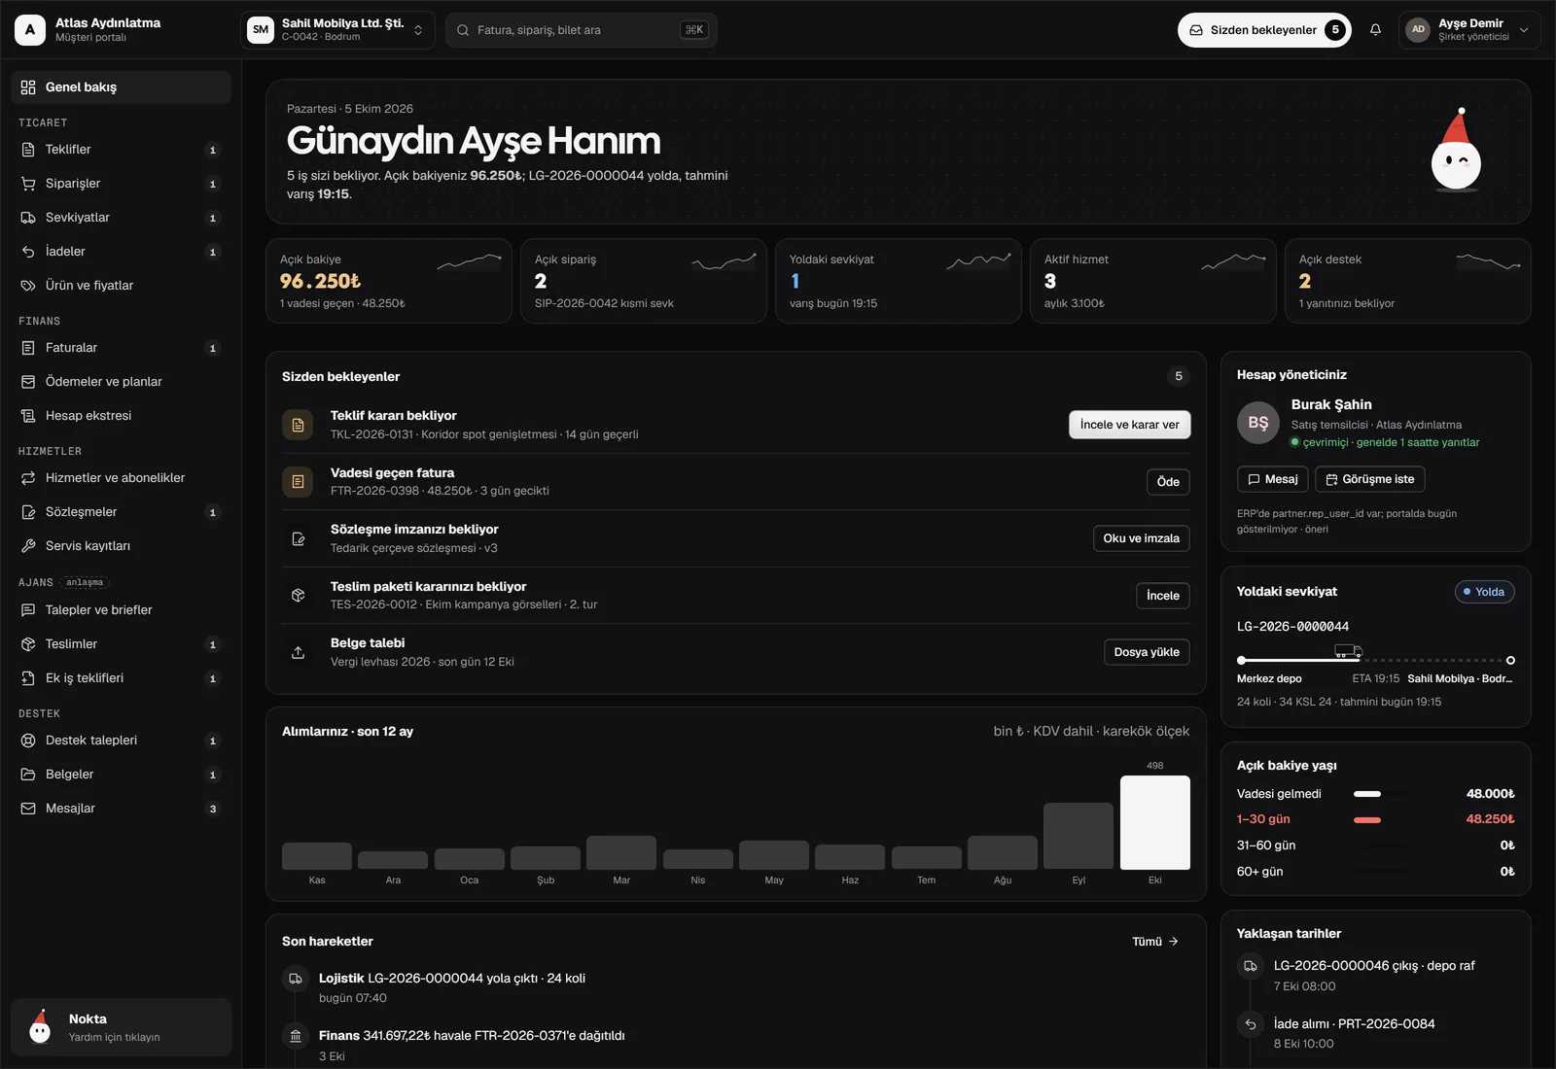Select the Sevkiyatlar truck icon
Screen dimensions: 1556x1069
click(28, 218)
